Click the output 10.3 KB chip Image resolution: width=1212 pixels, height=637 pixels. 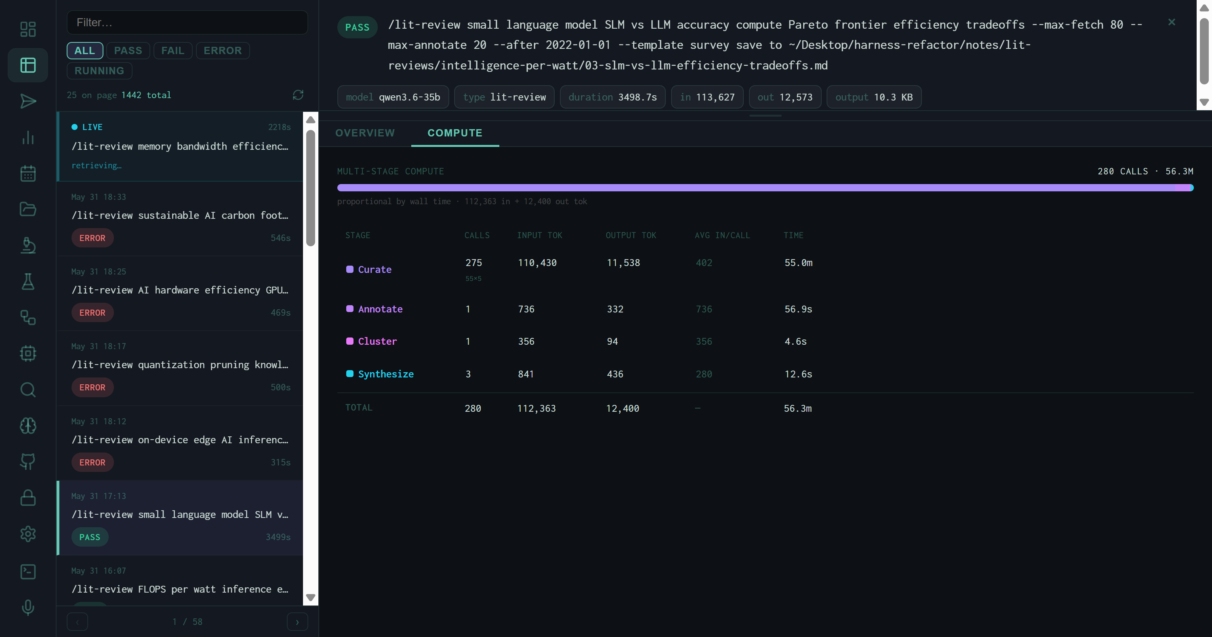pos(874,97)
